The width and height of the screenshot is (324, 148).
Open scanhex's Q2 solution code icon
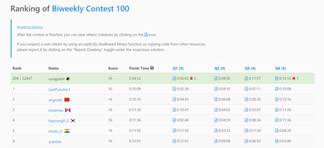coord(216,141)
